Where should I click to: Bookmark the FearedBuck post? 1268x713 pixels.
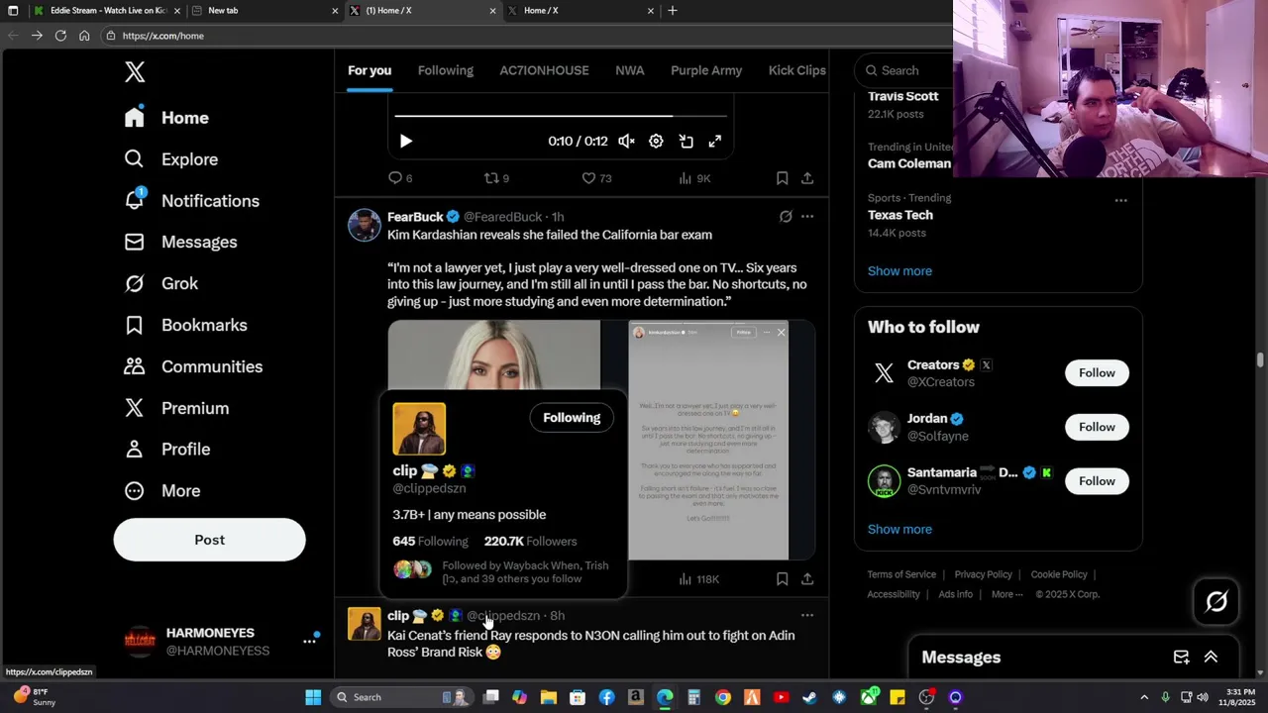click(782, 579)
